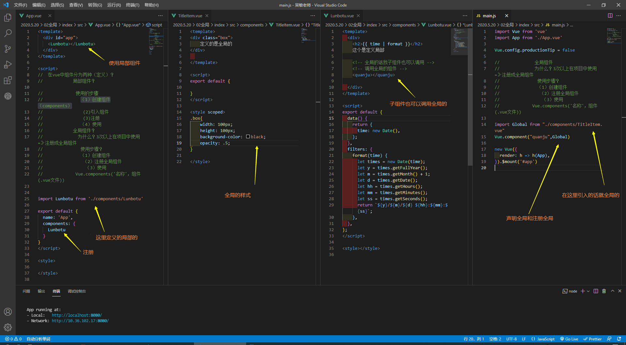This screenshot has height=345, width=626.
Task: Click the split editor right icon
Action: (610, 16)
